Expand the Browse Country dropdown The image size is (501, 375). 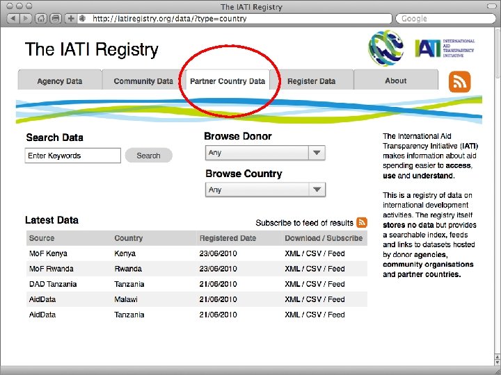click(x=265, y=190)
